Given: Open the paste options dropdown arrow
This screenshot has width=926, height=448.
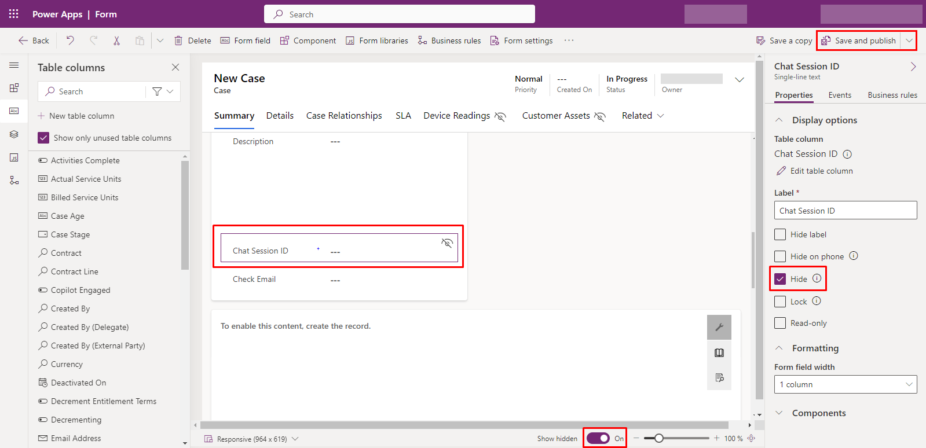Looking at the screenshot, I should pyautogui.click(x=160, y=41).
